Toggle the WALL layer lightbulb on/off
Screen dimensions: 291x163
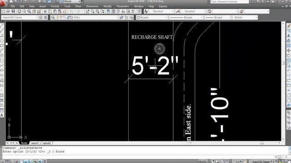[58, 17]
